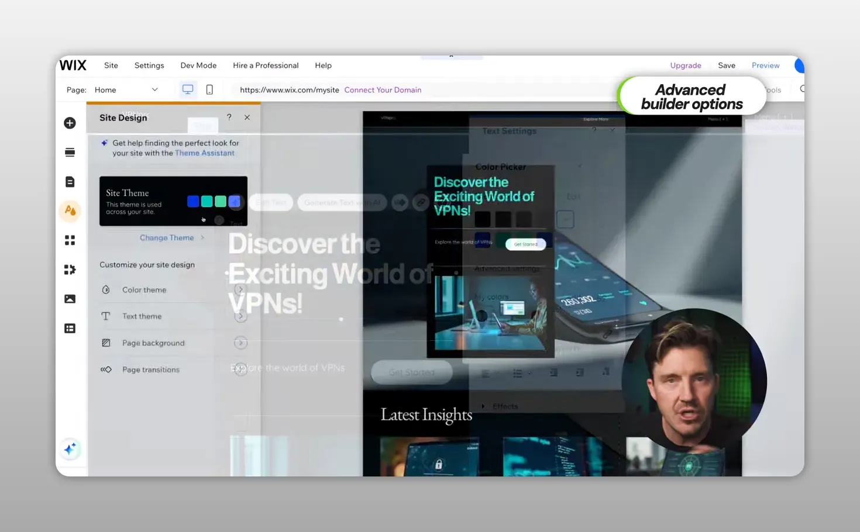Open the Help menu

coord(323,65)
